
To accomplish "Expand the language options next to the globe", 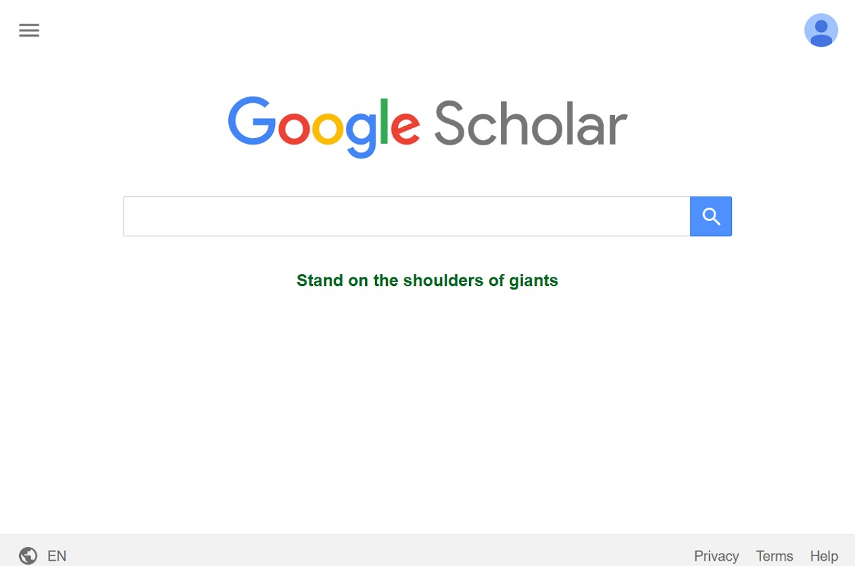I will pyautogui.click(x=57, y=555).
